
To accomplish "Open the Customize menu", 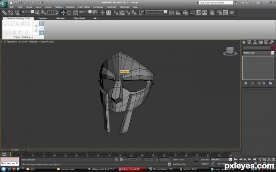I will [111, 7].
